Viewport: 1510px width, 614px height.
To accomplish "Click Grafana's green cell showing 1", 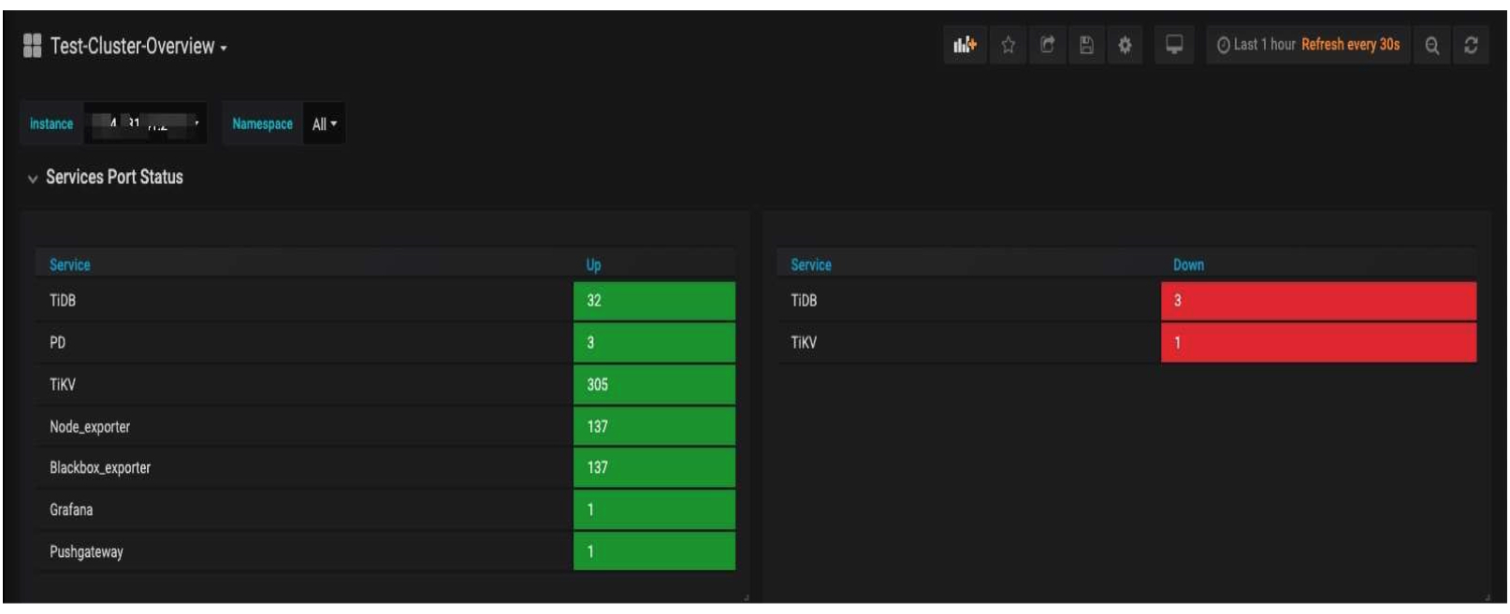I will point(654,509).
